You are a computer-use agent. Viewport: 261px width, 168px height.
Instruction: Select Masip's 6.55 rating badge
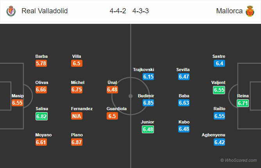point(18,103)
